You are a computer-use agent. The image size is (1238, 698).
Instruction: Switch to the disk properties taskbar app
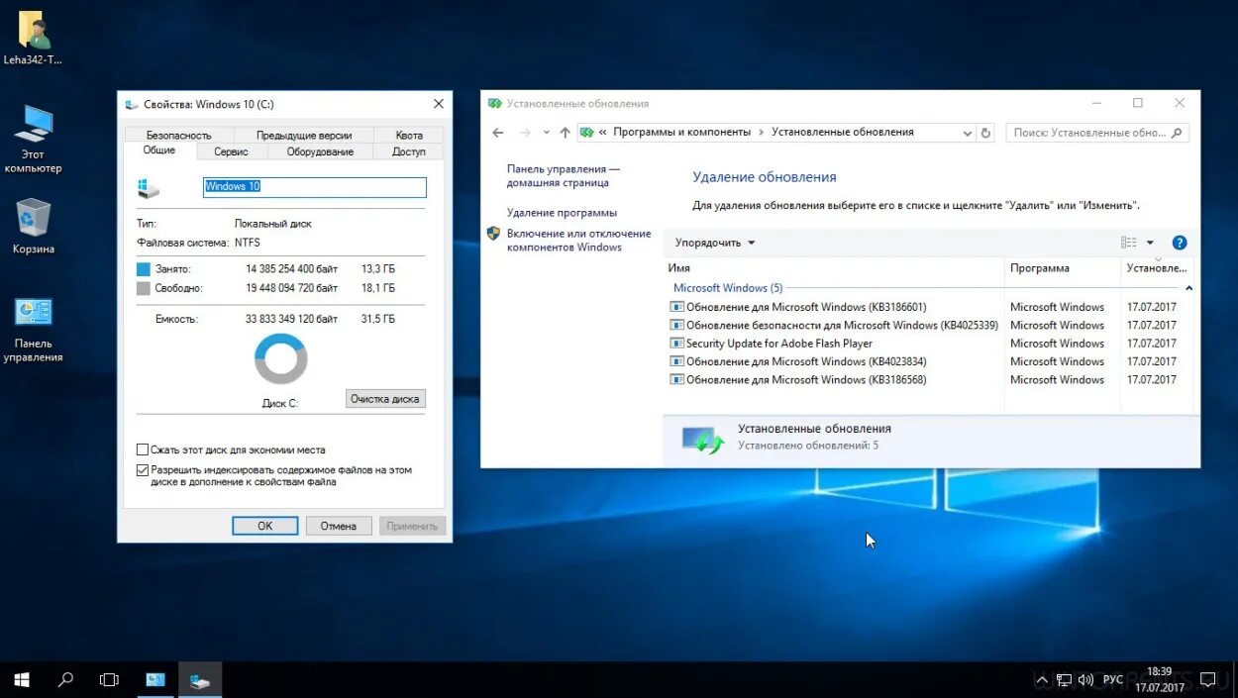[200, 680]
